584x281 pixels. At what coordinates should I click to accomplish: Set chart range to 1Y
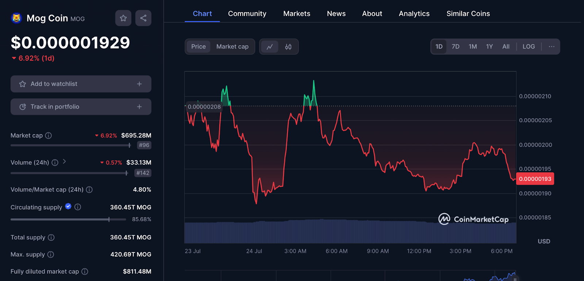tap(489, 47)
